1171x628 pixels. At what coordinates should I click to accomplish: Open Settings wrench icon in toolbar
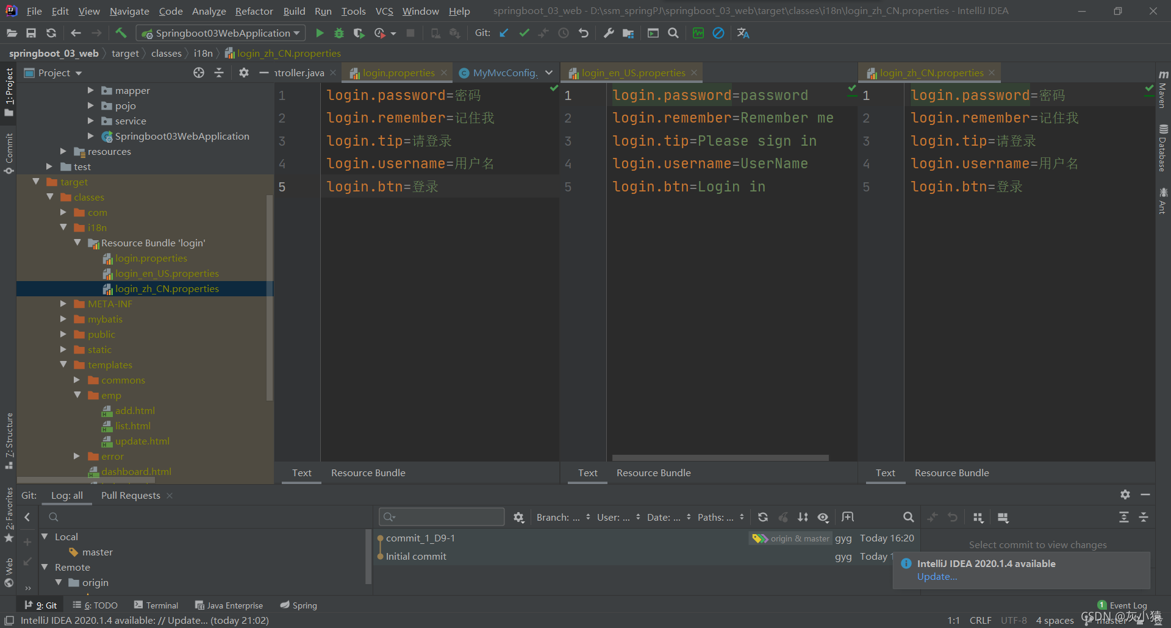pyautogui.click(x=608, y=33)
